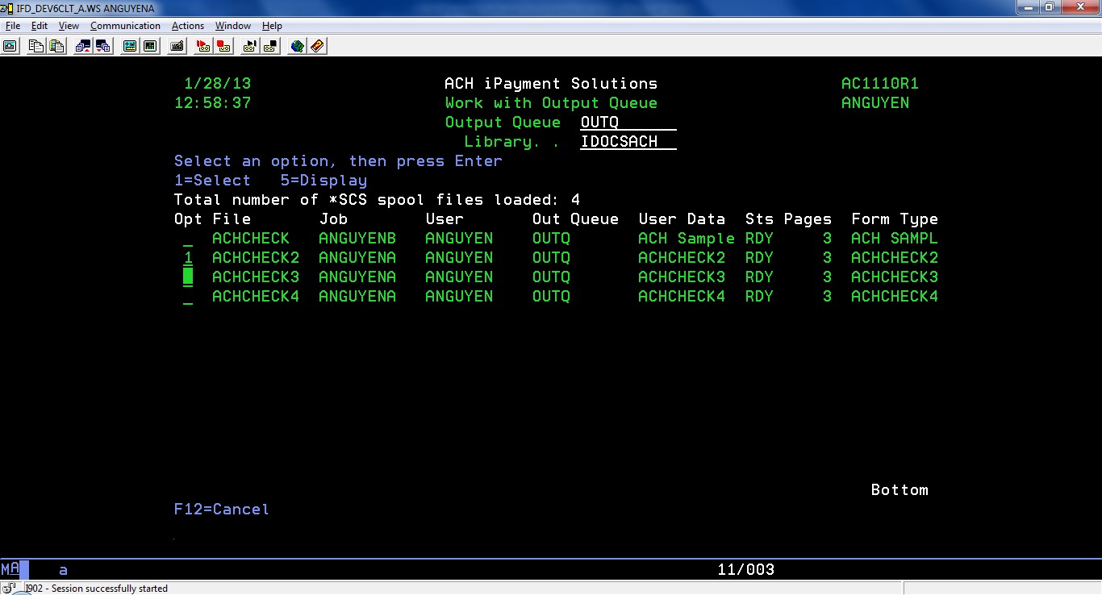This screenshot has width=1102, height=595.
Task: Click Receive File from Host icon
Action: (x=102, y=46)
